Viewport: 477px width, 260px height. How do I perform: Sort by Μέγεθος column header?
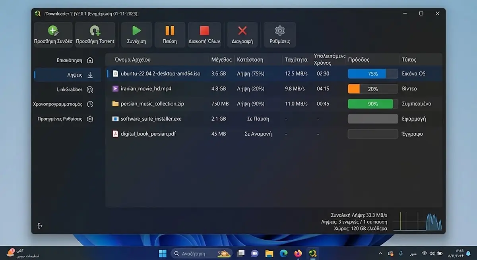[221, 60]
